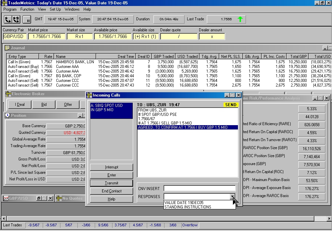
Task: Click the Transmit button
Action: tap(111, 183)
